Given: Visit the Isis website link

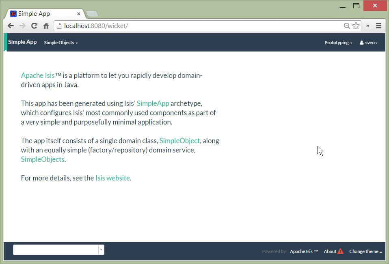Looking at the screenshot, I should click(112, 178).
